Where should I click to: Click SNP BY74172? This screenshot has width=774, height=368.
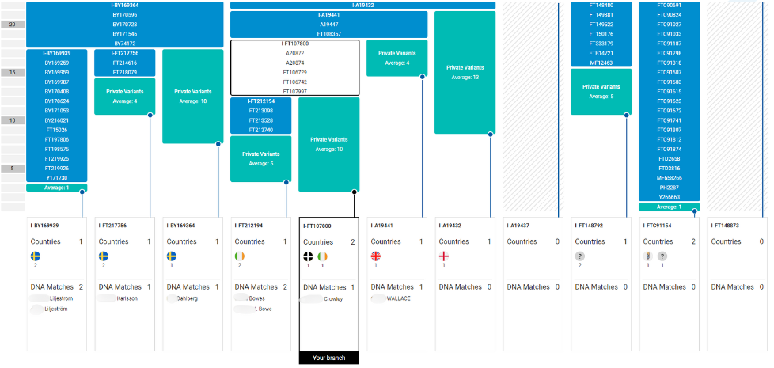point(125,44)
